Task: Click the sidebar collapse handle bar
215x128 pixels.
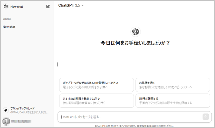Action: pos(58,64)
